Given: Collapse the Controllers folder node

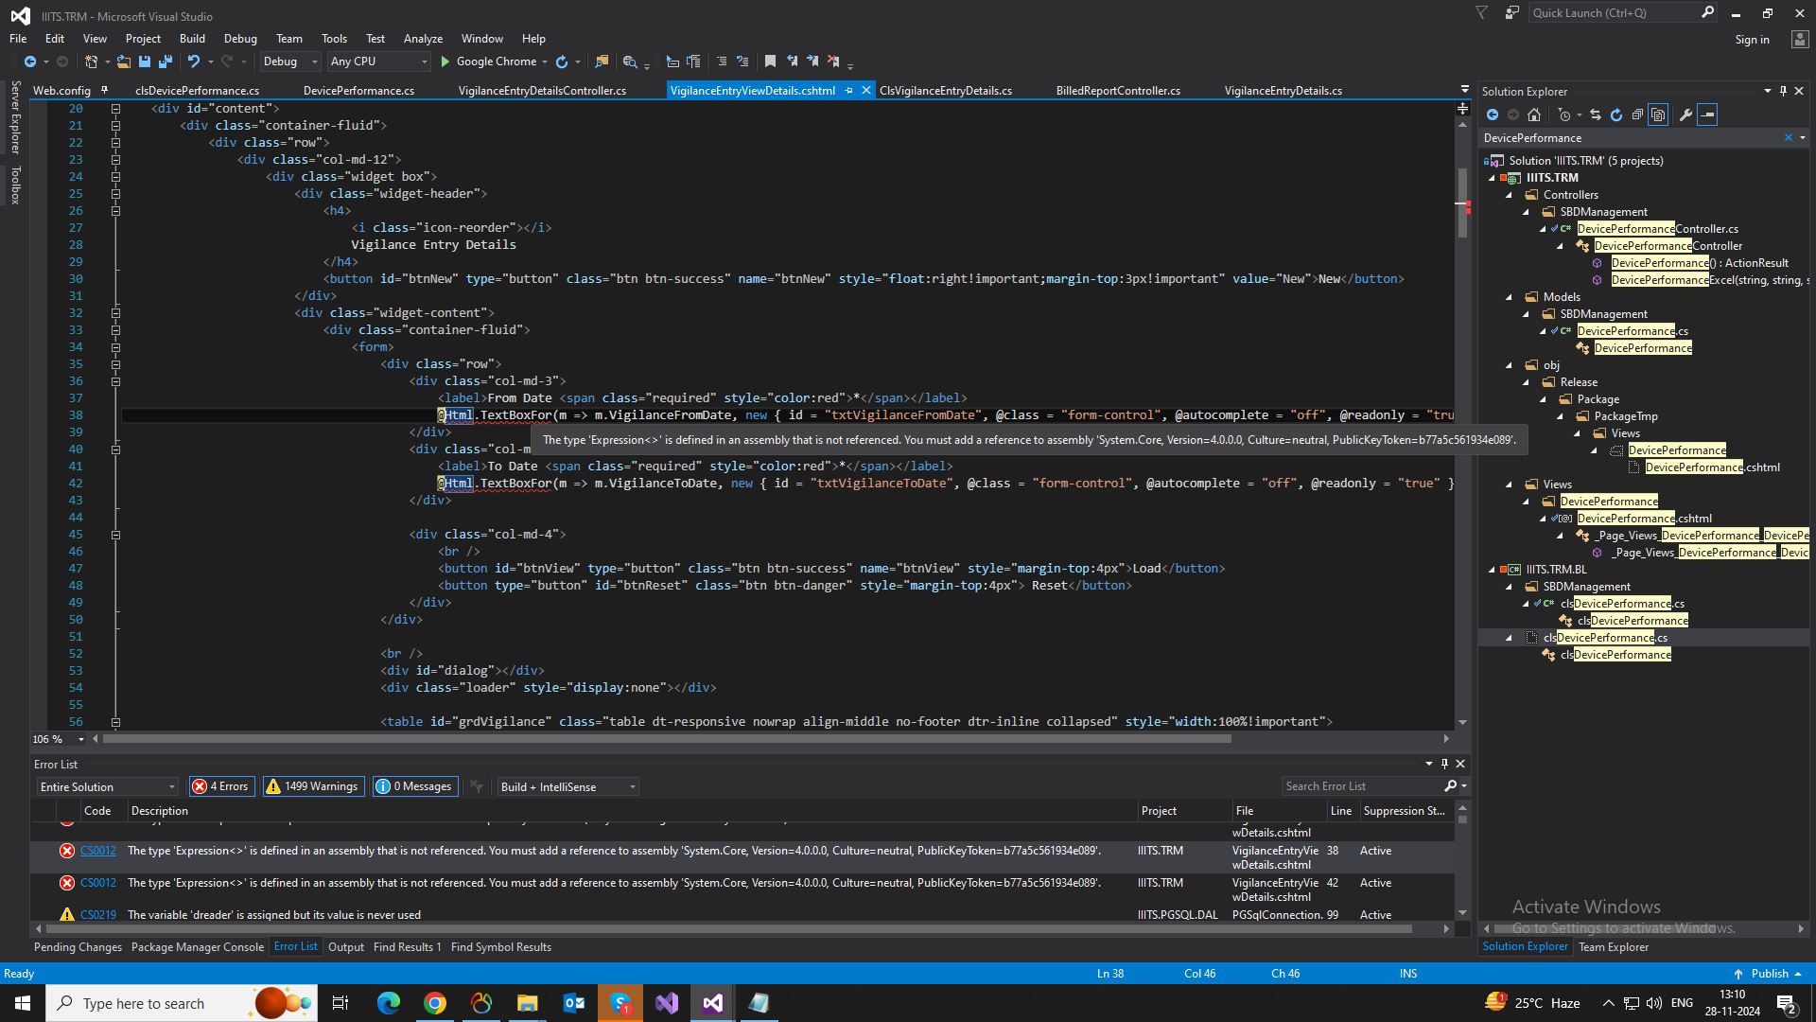Looking at the screenshot, I should pyautogui.click(x=1510, y=195).
